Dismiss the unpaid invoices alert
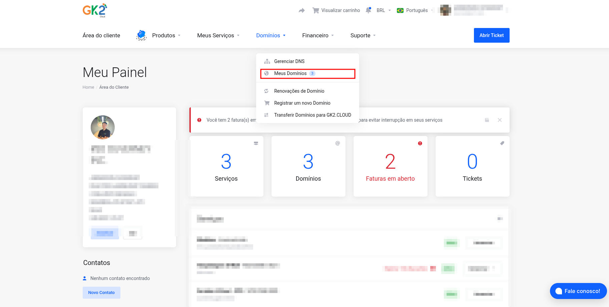This screenshot has height=307, width=609. tap(500, 120)
